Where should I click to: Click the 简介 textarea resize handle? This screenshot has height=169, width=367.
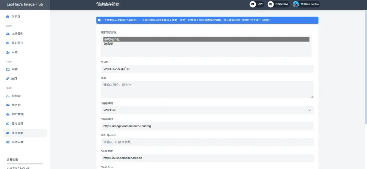coord(312,97)
